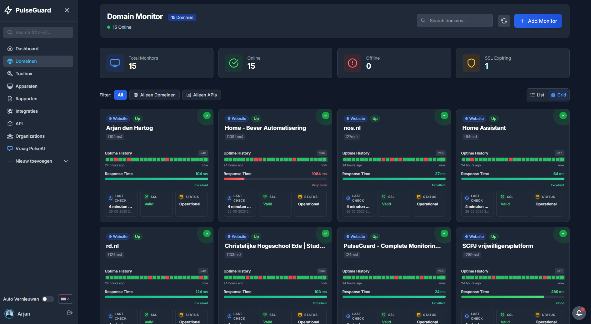Click the SSL Expiring shield icon
This screenshot has width=591, height=324.
(x=471, y=63)
